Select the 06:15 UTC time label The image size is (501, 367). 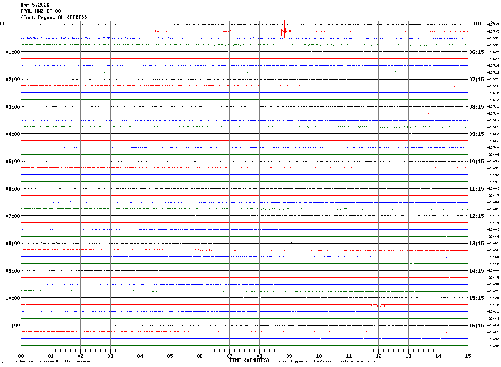pos(477,52)
